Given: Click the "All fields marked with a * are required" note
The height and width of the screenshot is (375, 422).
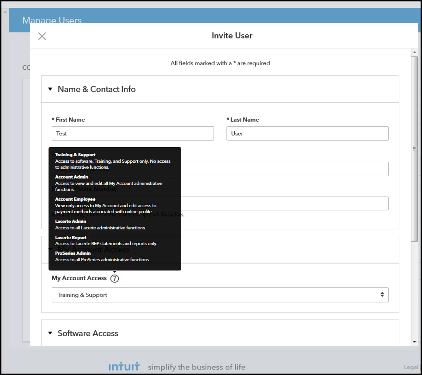Looking at the screenshot, I should coord(220,63).
